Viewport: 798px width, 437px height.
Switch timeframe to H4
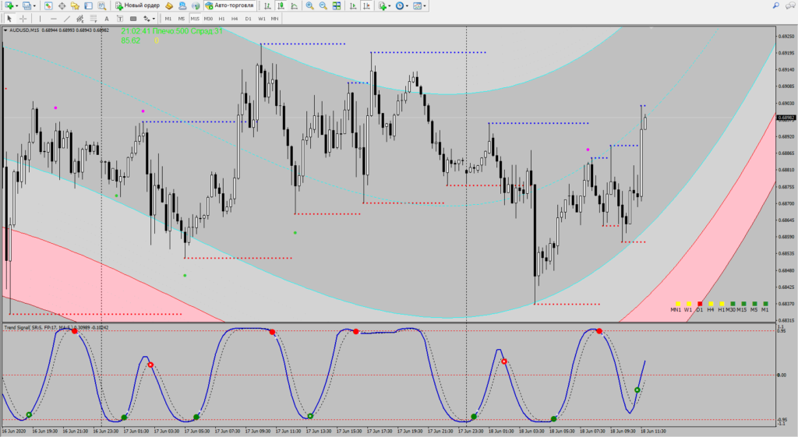235,18
